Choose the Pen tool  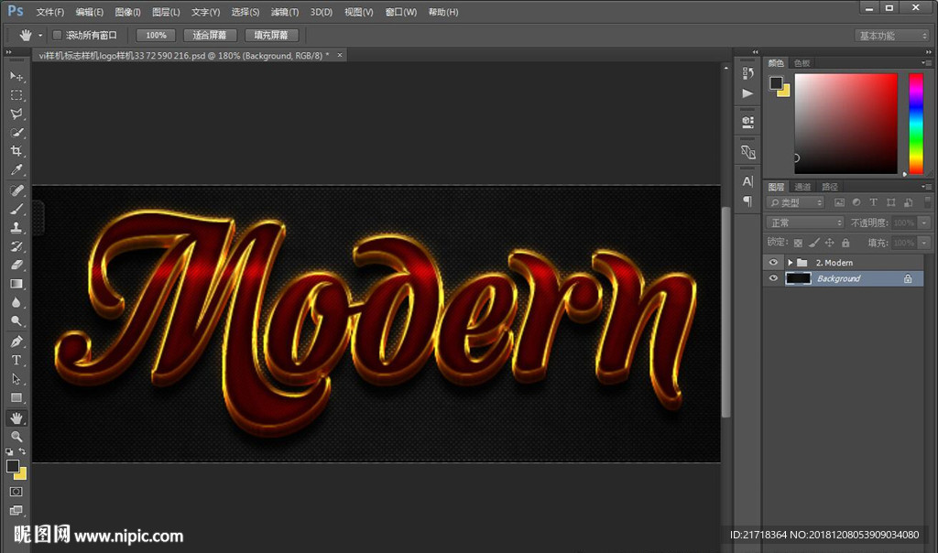coord(16,342)
